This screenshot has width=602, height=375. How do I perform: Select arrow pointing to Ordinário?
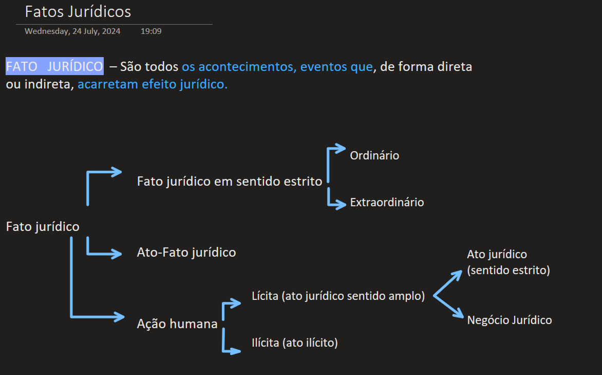click(x=335, y=163)
